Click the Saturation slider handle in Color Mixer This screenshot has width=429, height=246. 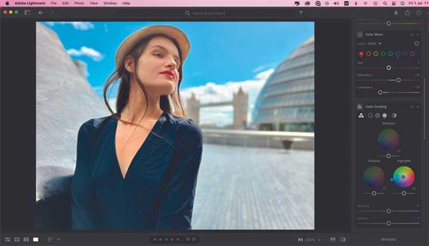coord(399,80)
